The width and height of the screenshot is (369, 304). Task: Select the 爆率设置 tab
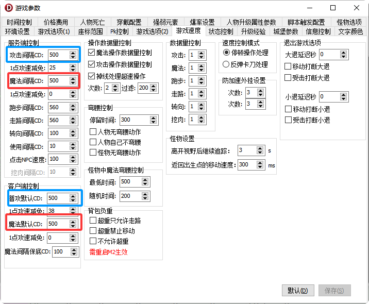pos(202,22)
